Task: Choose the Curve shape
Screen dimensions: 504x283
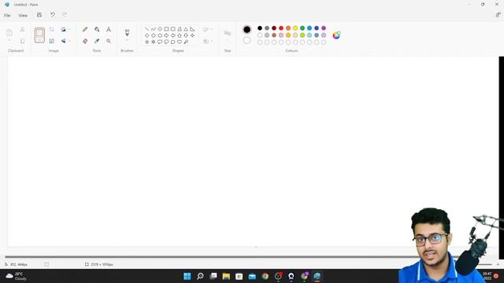Action: [x=154, y=29]
